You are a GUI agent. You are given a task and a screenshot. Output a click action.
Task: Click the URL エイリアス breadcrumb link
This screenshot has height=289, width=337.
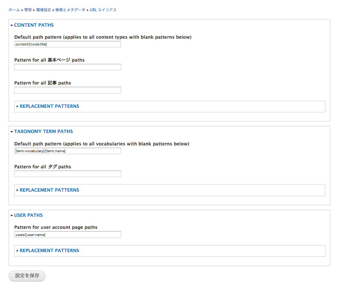pos(103,10)
